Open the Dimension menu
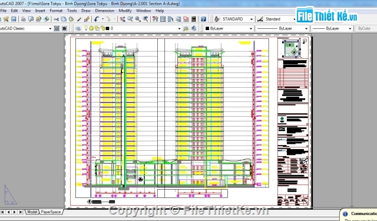Screen dimensions: 377x221 [105, 11]
